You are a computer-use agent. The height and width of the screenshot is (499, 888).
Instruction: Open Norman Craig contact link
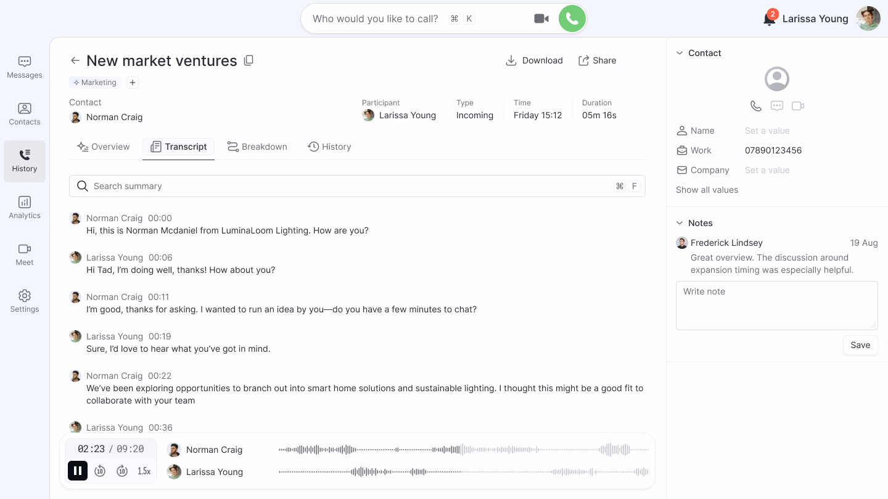pos(106,117)
